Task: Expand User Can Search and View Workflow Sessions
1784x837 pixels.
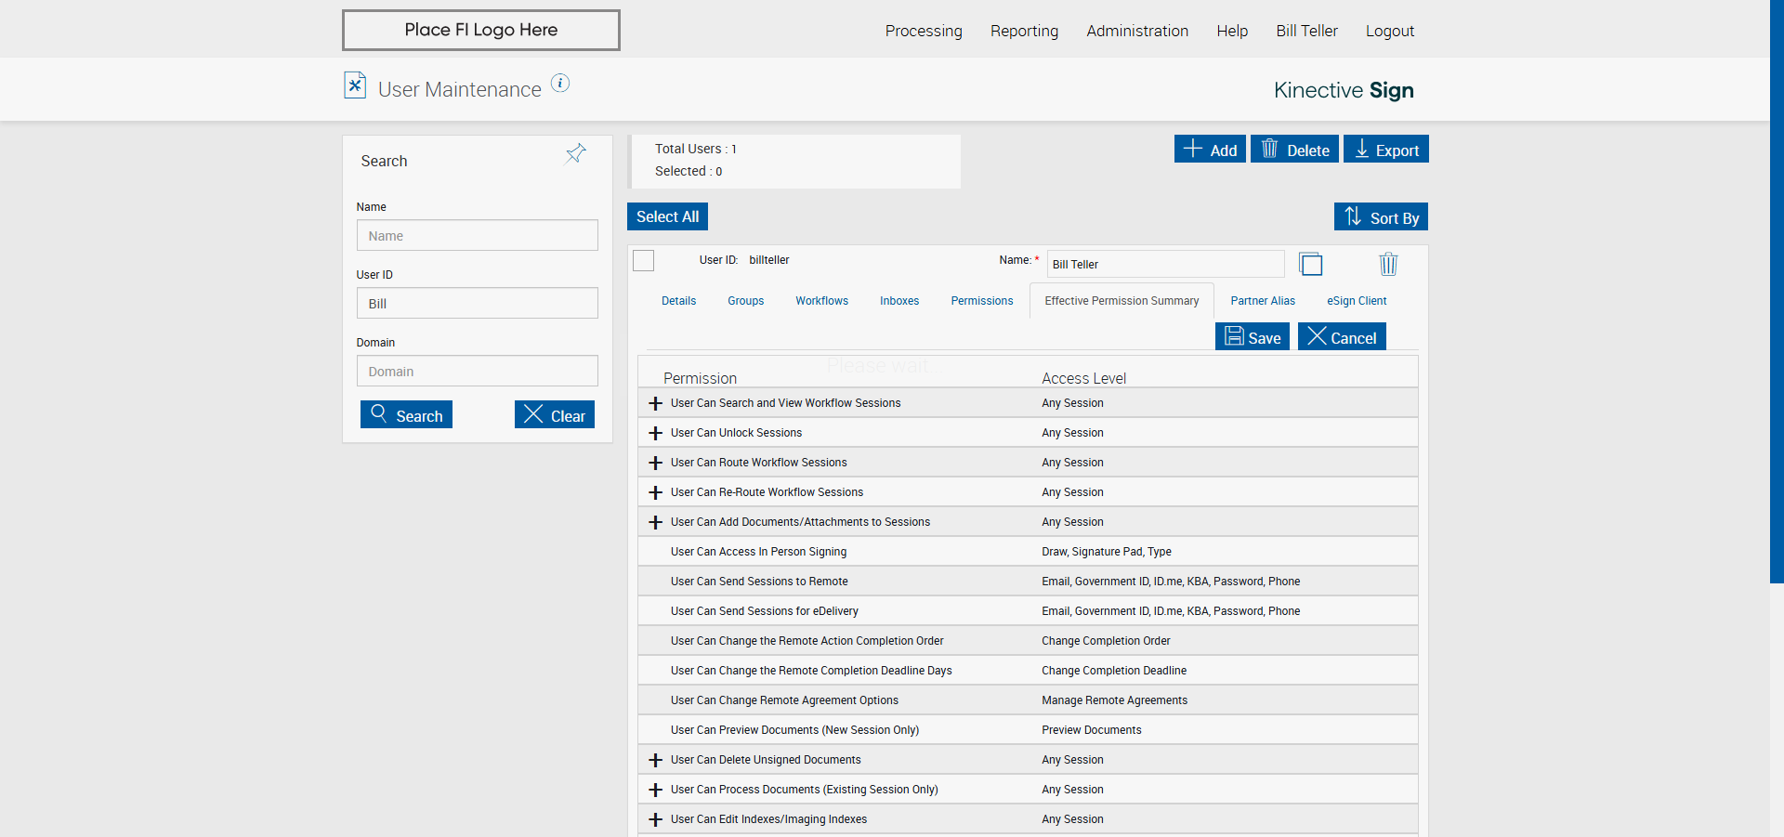Action: point(656,403)
